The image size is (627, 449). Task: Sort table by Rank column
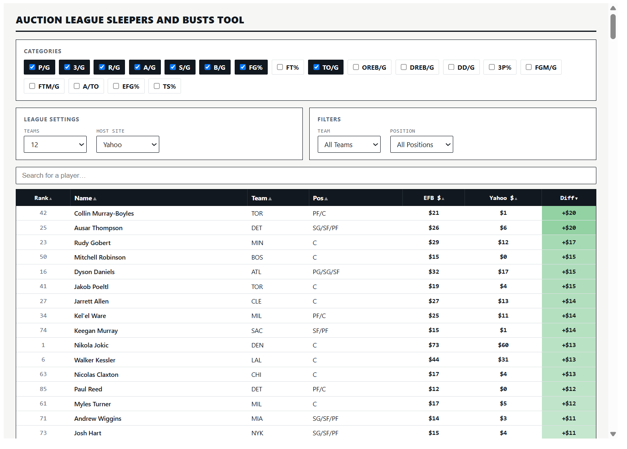coord(43,198)
